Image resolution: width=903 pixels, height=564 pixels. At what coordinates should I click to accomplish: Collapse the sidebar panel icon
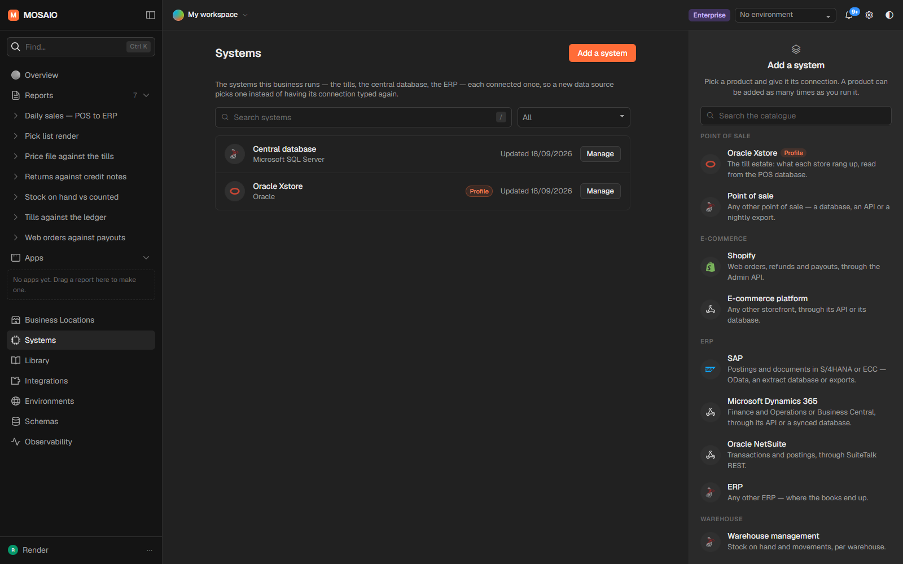click(151, 15)
